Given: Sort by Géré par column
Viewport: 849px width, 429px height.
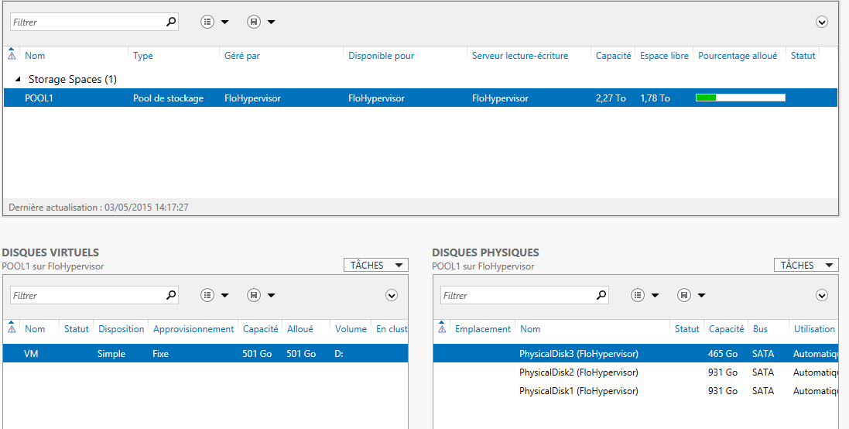Looking at the screenshot, I should (x=242, y=56).
